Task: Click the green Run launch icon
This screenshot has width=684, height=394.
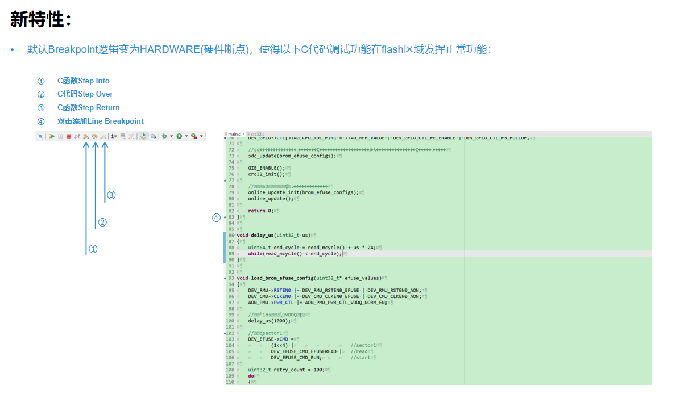Action: click(179, 136)
